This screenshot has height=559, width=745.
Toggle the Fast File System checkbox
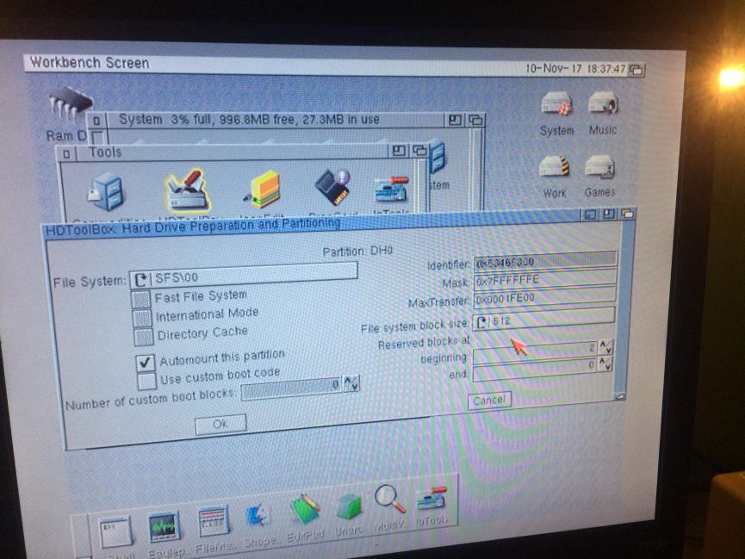tap(141, 299)
